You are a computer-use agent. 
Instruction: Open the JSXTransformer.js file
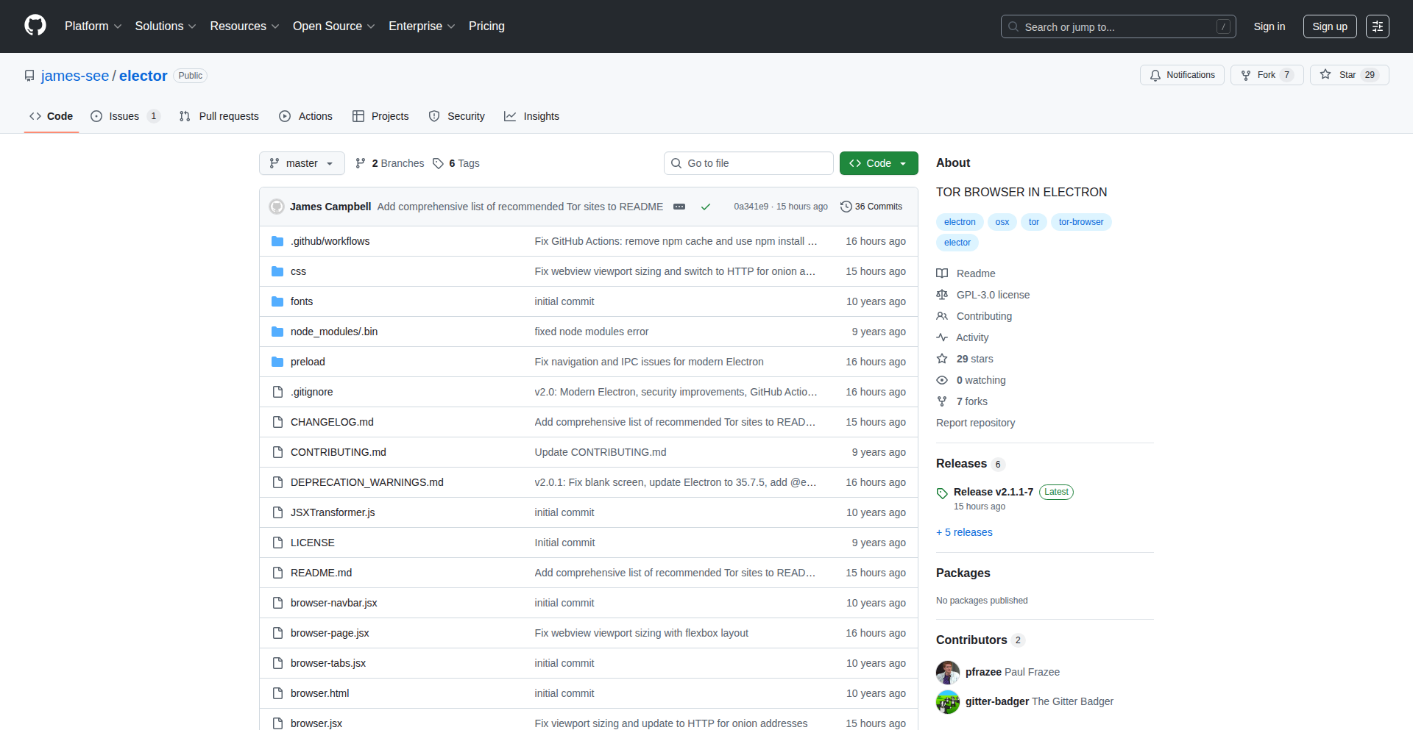pyautogui.click(x=333, y=512)
